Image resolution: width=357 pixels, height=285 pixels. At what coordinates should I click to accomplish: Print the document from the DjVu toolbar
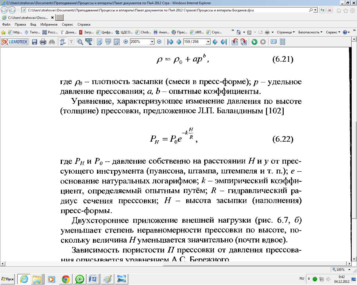(x=43, y=42)
